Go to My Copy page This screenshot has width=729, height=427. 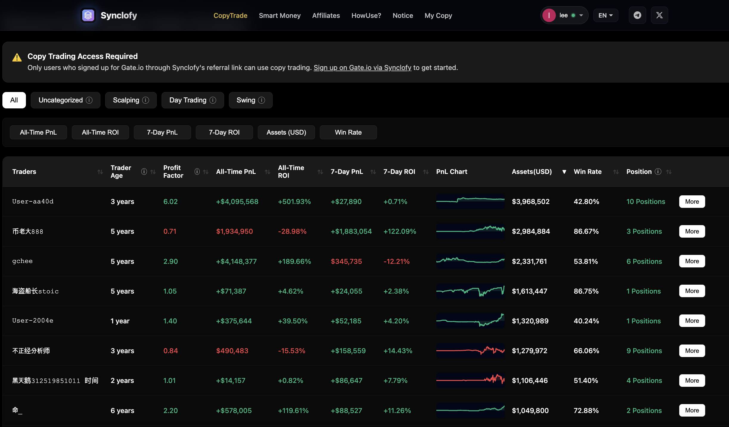tap(438, 15)
